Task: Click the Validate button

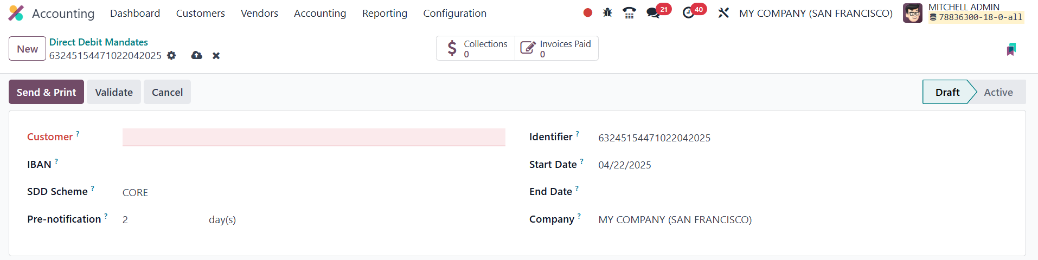Action: (114, 92)
